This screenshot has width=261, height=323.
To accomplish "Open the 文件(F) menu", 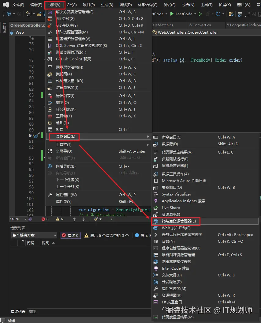I will tap(18, 5).
